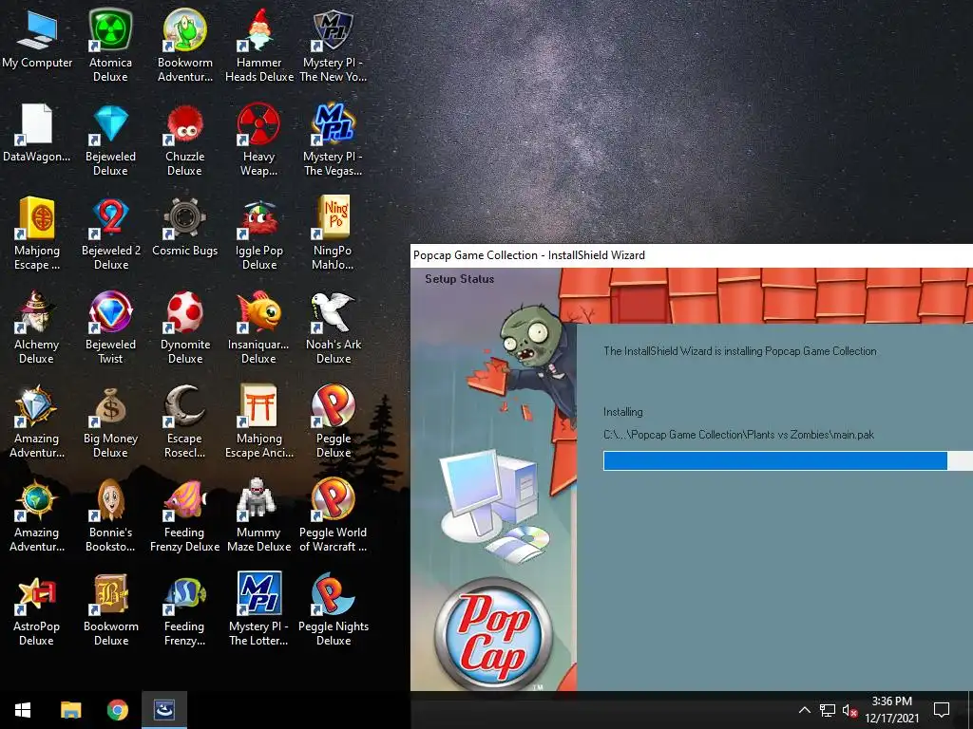Click InstallShield installer taskbar button
This screenshot has width=973, height=729.
coord(164,710)
